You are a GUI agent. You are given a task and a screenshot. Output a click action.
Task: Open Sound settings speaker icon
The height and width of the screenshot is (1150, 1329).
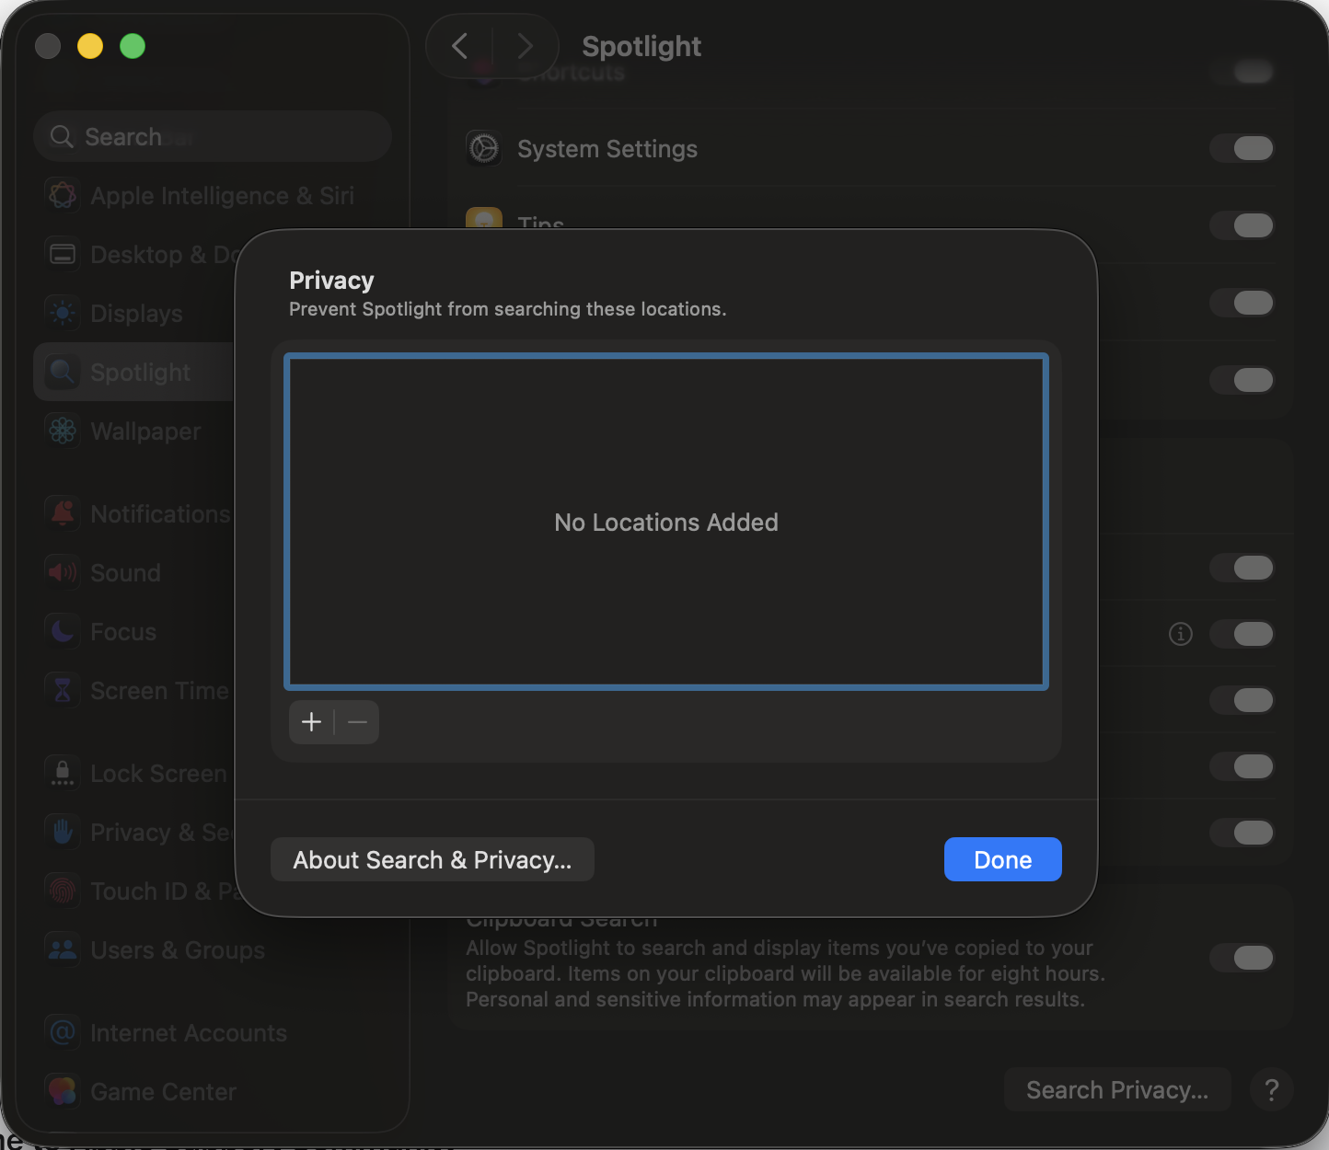(x=63, y=572)
